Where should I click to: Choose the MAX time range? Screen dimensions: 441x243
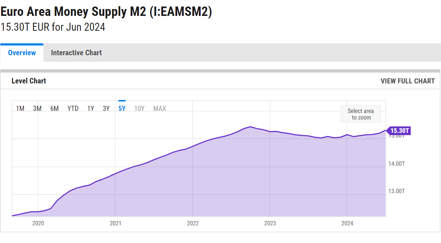point(160,109)
